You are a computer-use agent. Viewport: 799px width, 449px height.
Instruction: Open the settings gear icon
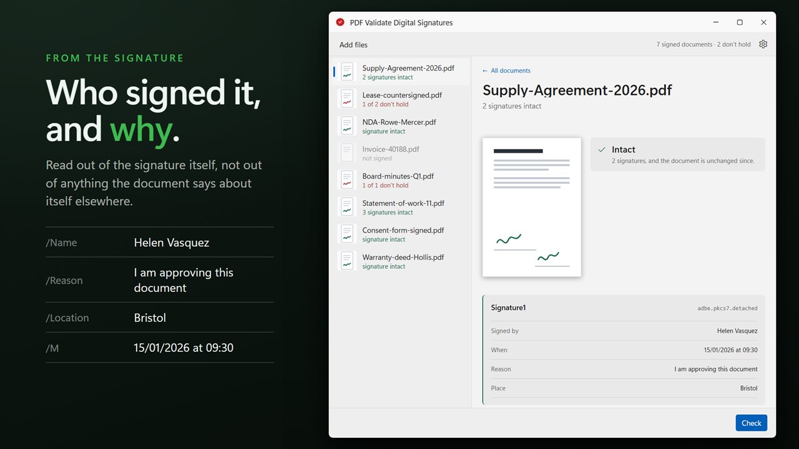point(763,44)
